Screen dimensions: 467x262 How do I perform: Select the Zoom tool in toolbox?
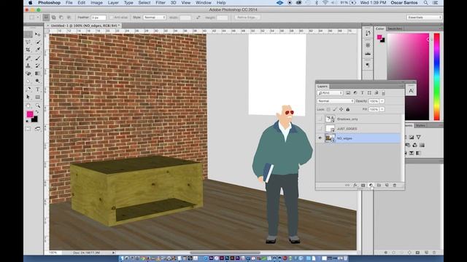[x=38, y=106]
